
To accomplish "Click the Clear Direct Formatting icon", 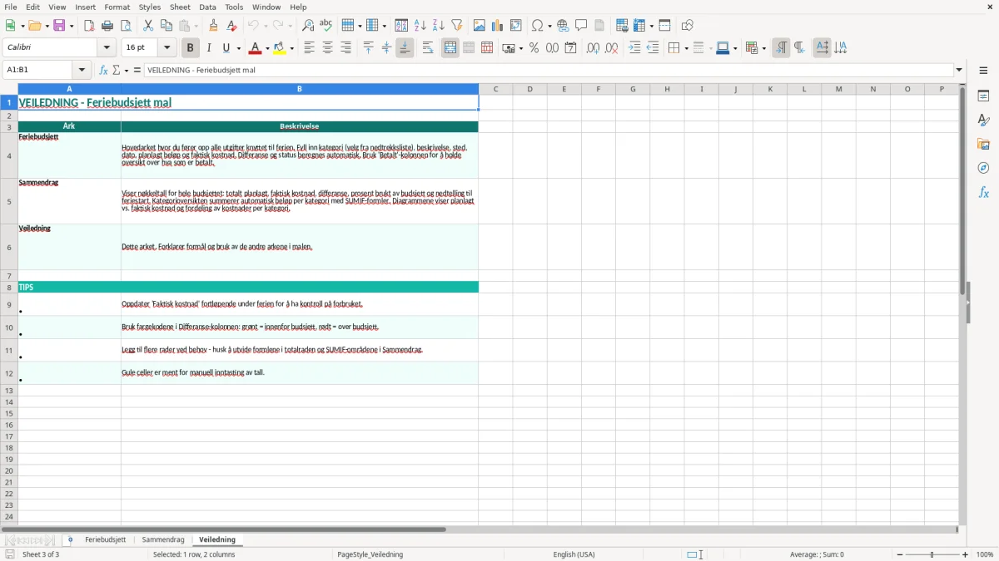I will point(232,26).
